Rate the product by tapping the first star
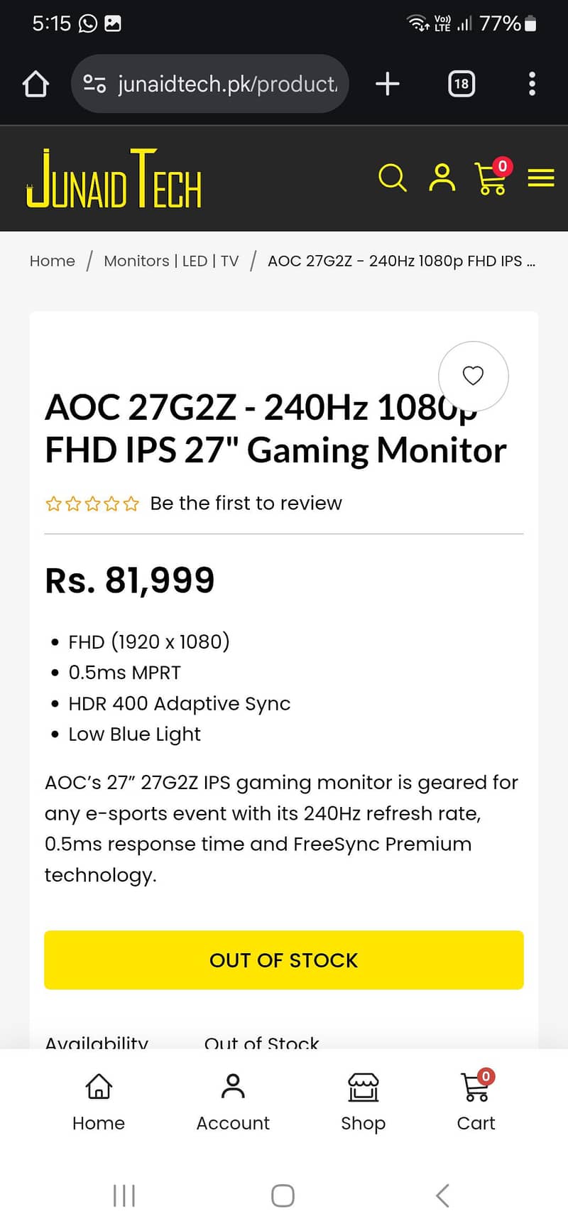This screenshot has width=568, height=1231. (54, 503)
